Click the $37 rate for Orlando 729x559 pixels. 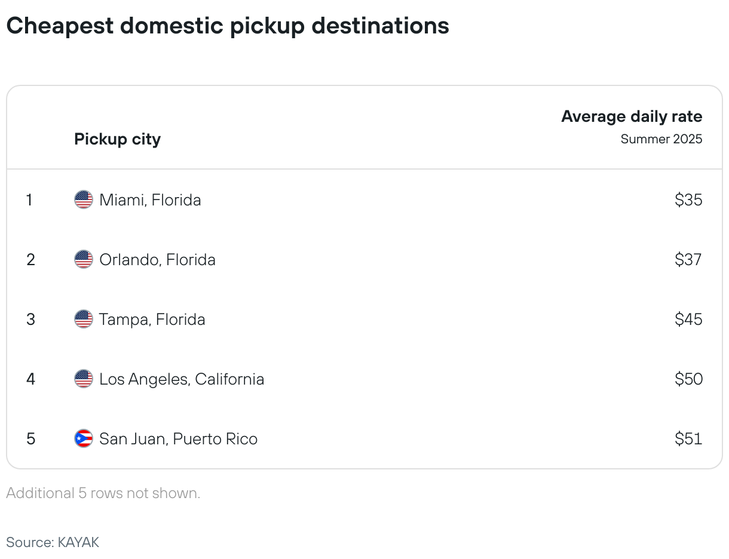click(x=688, y=259)
